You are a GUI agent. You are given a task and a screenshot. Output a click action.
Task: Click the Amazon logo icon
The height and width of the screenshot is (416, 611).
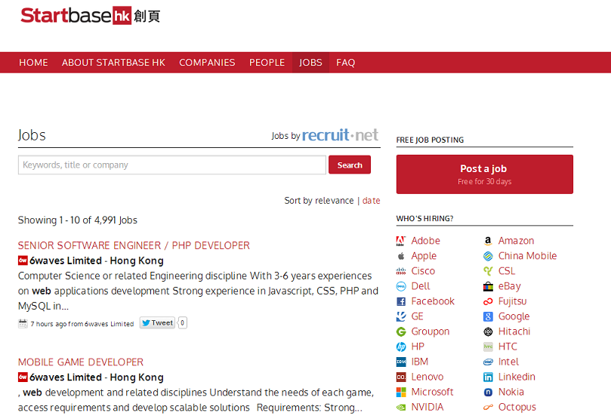(x=488, y=241)
